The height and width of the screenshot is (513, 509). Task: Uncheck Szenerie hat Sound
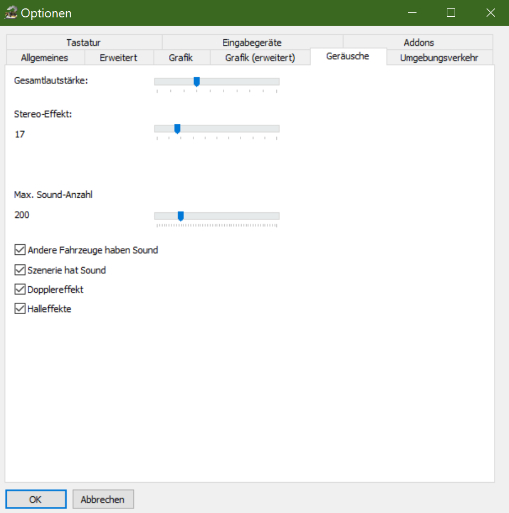tap(20, 270)
